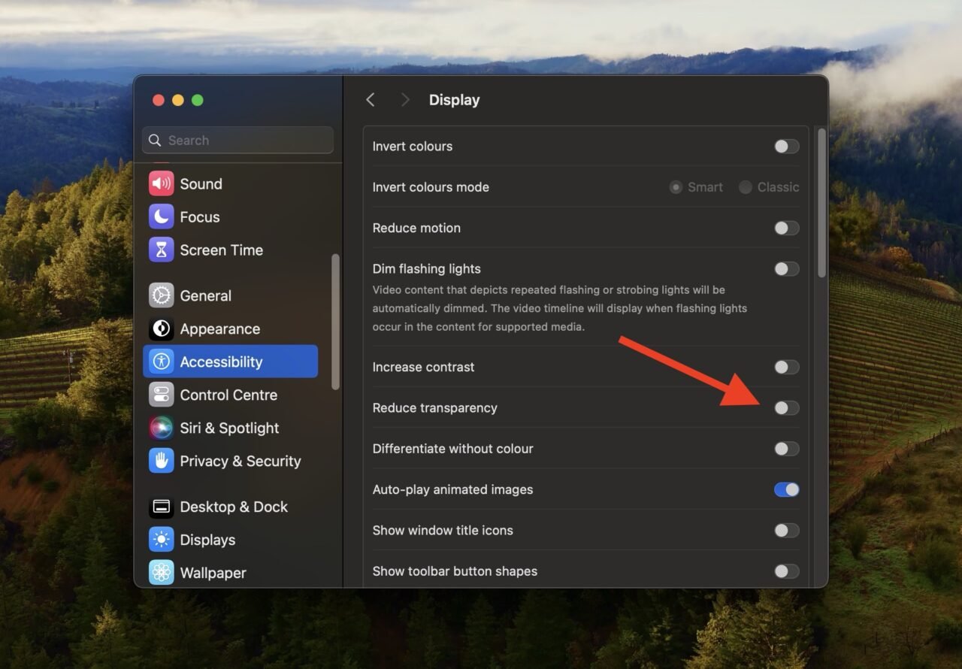Turn on Show window title icons

(787, 530)
